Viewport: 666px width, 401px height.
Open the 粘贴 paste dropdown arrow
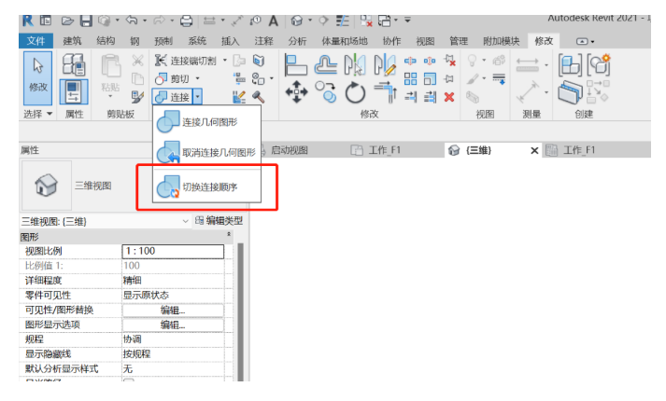click(x=110, y=97)
